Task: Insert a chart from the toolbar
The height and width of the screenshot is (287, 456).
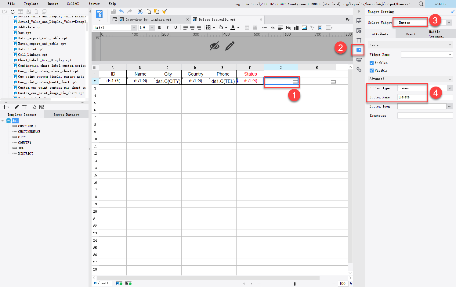Action: point(296,28)
